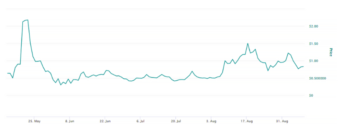Select the 6. Jul date label
This screenshot has width=343, height=135.
click(x=141, y=121)
